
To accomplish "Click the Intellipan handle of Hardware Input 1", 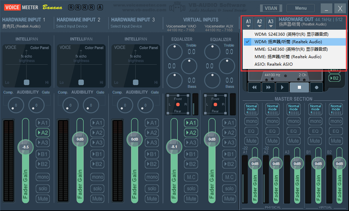I will click(27, 82).
